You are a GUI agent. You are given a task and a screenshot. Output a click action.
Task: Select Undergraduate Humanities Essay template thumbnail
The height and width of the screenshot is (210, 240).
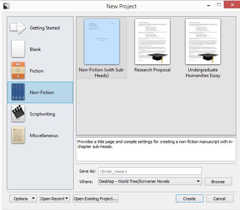pyautogui.click(x=203, y=42)
